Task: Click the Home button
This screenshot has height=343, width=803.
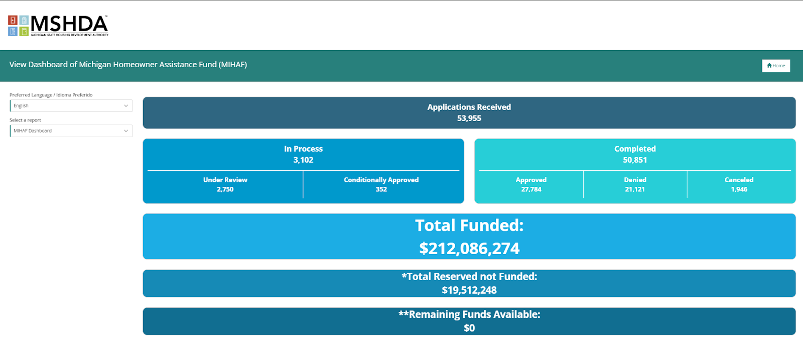Action: (776, 66)
